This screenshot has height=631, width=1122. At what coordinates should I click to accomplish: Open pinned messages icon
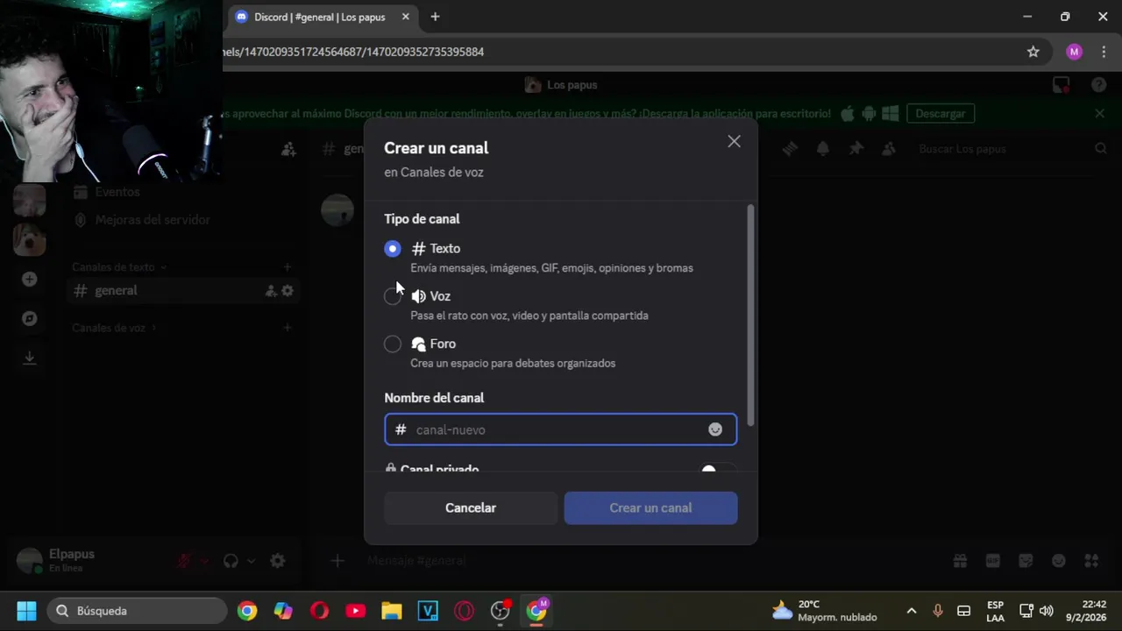[856, 149]
